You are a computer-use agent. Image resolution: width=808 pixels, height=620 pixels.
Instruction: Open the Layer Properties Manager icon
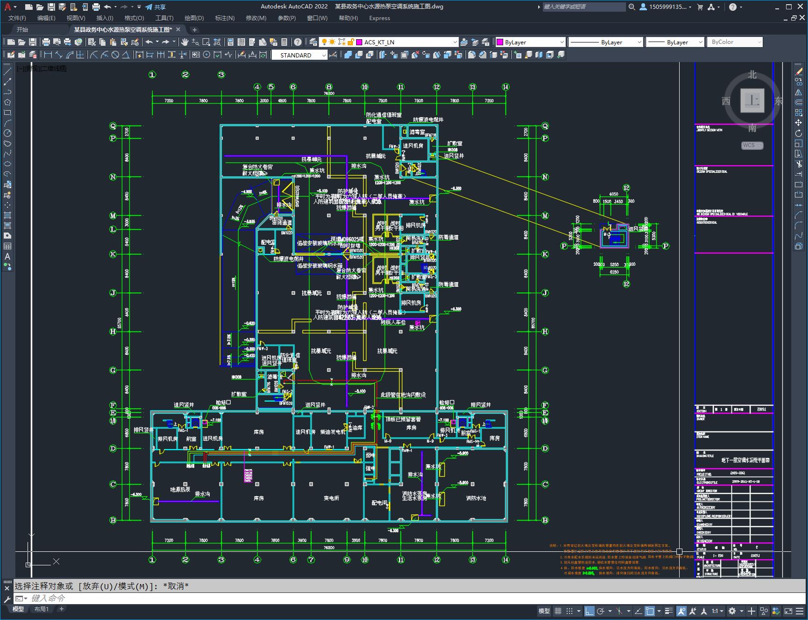point(313,42)
